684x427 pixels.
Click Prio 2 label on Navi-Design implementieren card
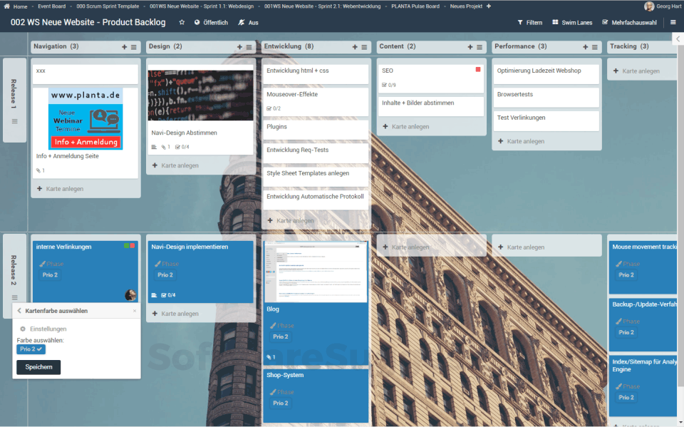165,275
